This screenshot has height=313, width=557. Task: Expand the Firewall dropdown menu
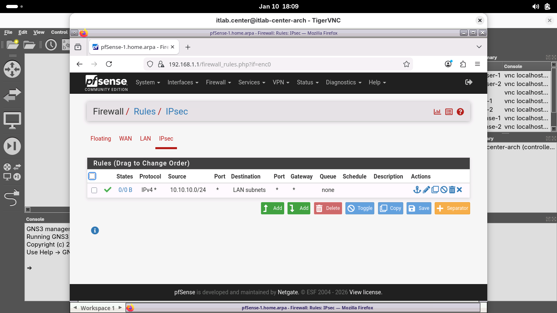tap(218, 82)
